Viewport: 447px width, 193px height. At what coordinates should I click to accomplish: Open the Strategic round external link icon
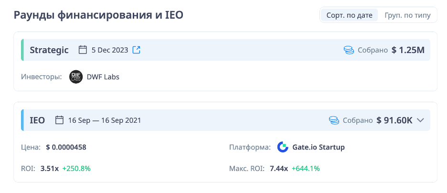coord(137,50)
